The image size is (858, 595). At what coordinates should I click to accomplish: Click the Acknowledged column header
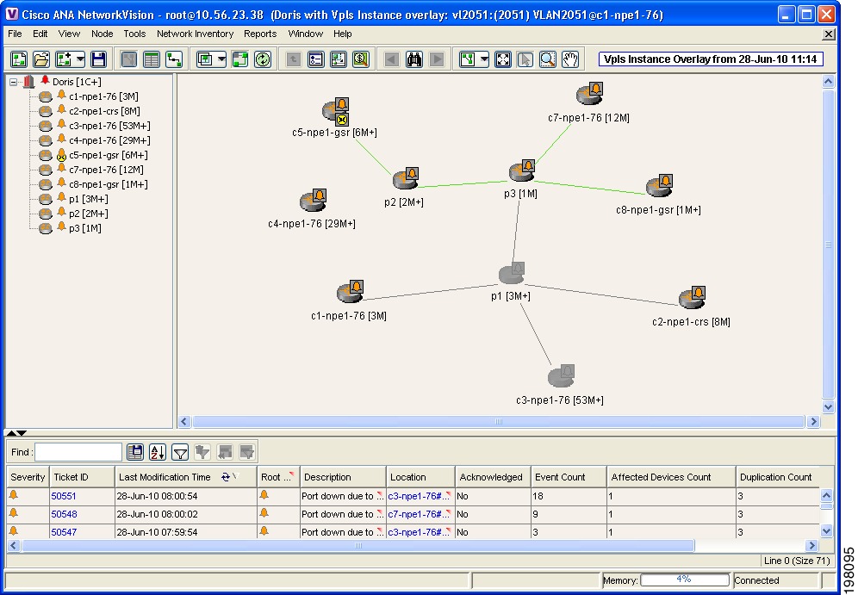tap(493, 477)
